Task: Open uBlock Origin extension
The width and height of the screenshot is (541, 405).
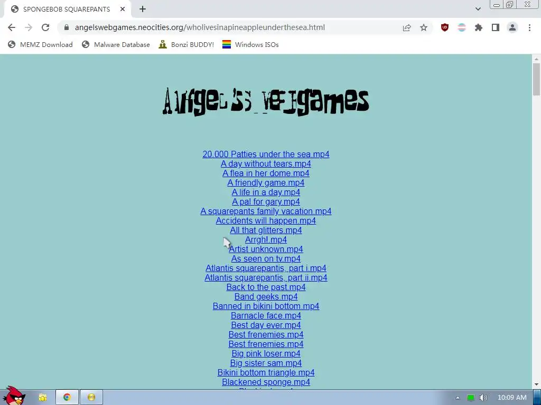Action: click(x=445, y=27)
